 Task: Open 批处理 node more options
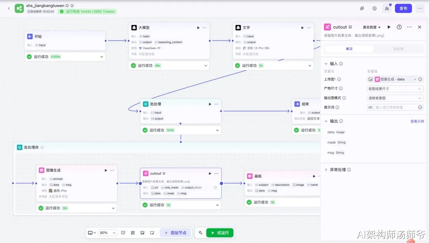pyautogui.click(x=216, y=104)
